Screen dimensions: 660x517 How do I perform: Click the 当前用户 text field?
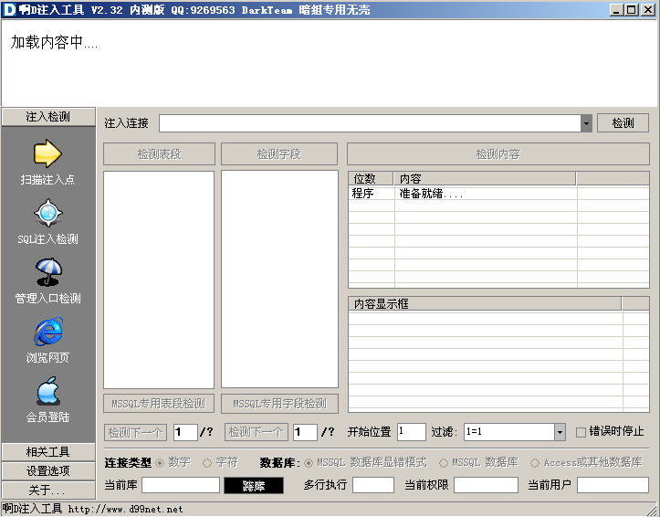click(x=613, y=485)
